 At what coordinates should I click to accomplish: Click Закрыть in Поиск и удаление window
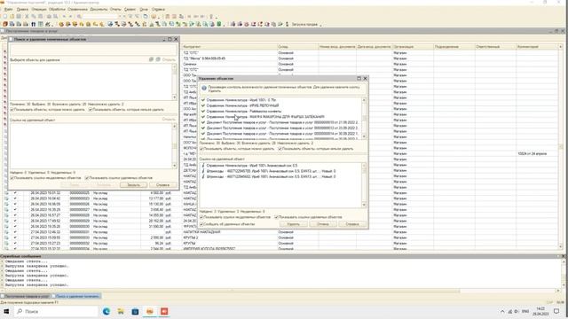click(x=133, y=185)
